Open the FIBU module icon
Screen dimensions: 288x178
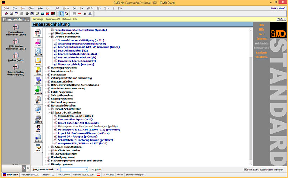(x=38, y=34)
